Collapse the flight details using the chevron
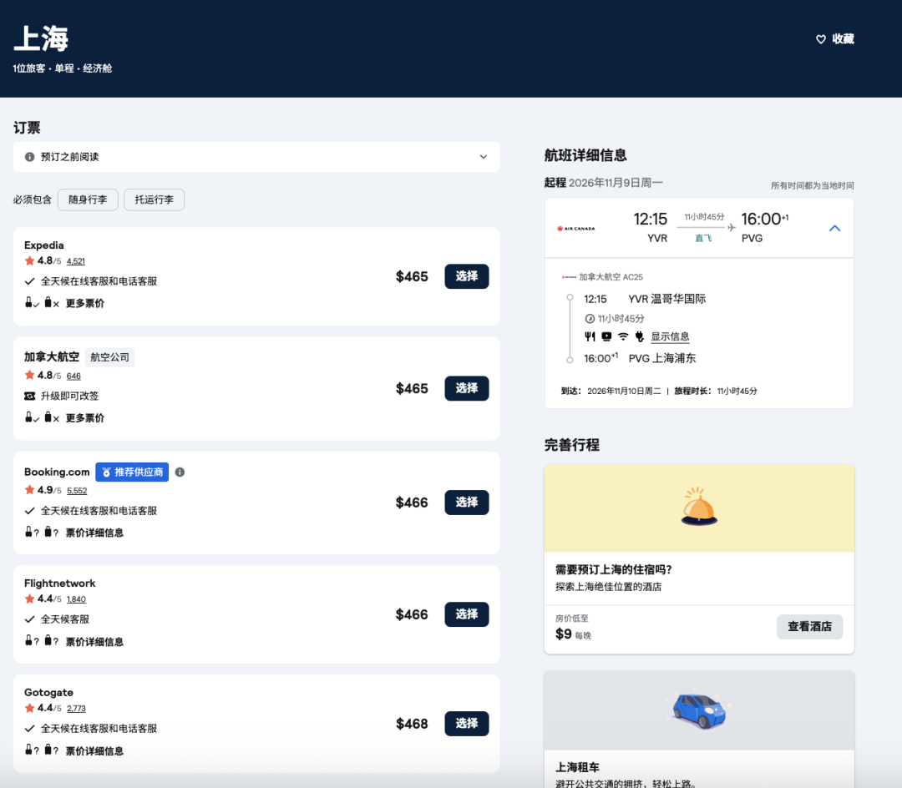Image resolution: width=902 pixels, height=788 pixels. [x=834, y=228]
